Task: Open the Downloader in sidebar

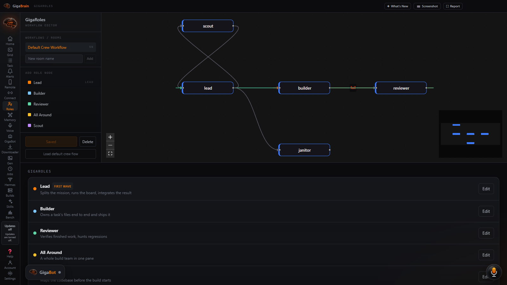Action: [10, 149]
